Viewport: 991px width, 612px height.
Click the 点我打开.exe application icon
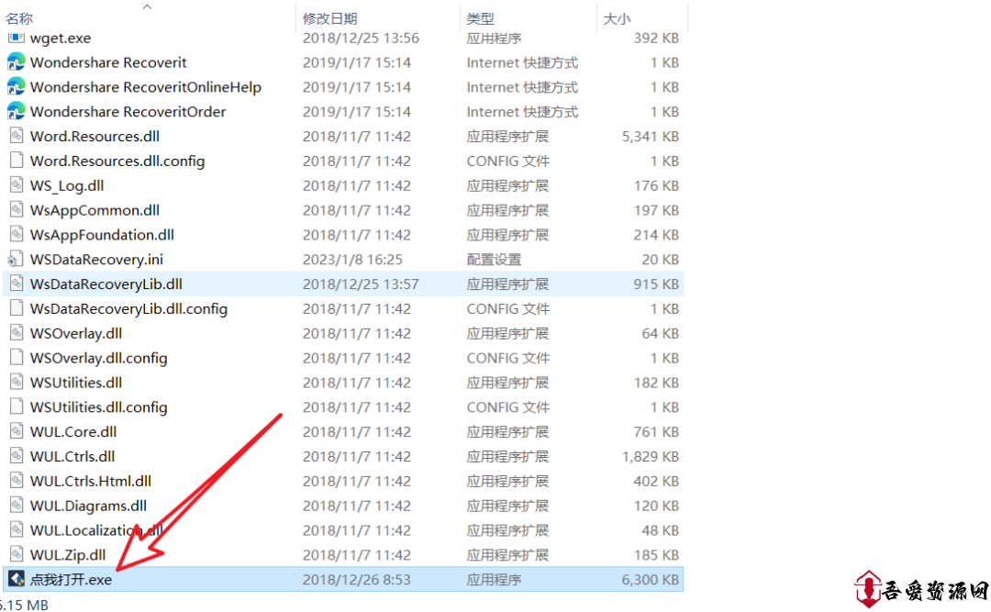[x=17, y=579]
